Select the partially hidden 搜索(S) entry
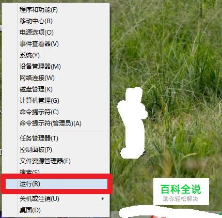Screen dimensions: 222x218 pos(29,172)
